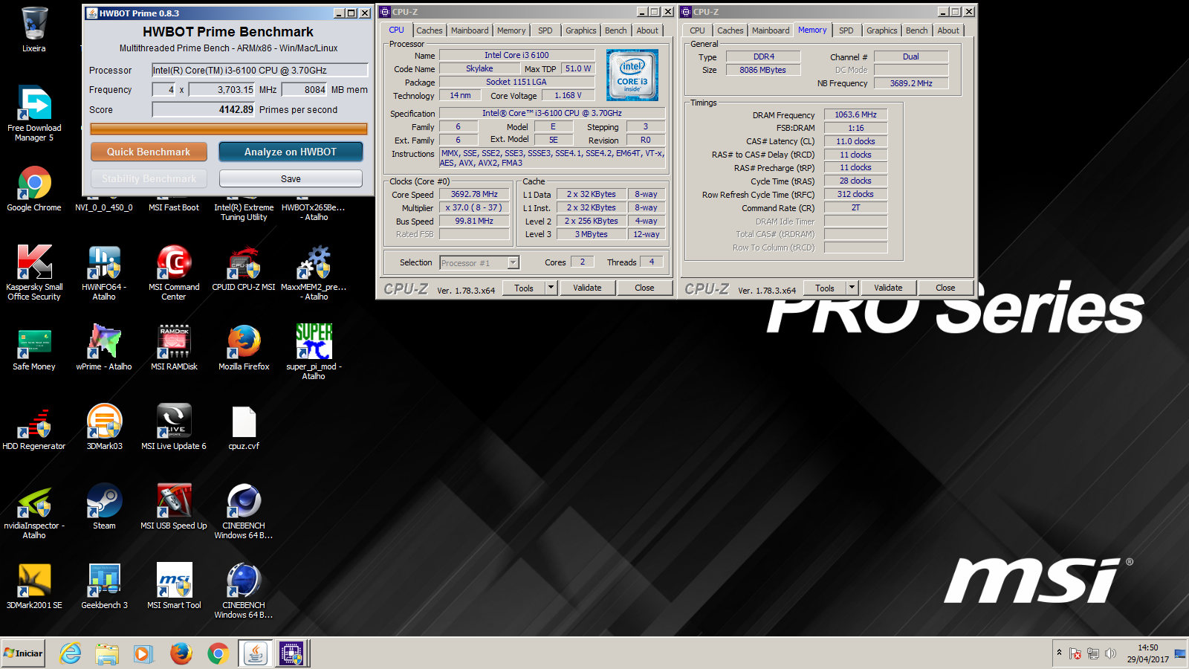The image size is (1189, 669).
Task: Open nvidiaInspector shortcut
Action: pos(34,511)
